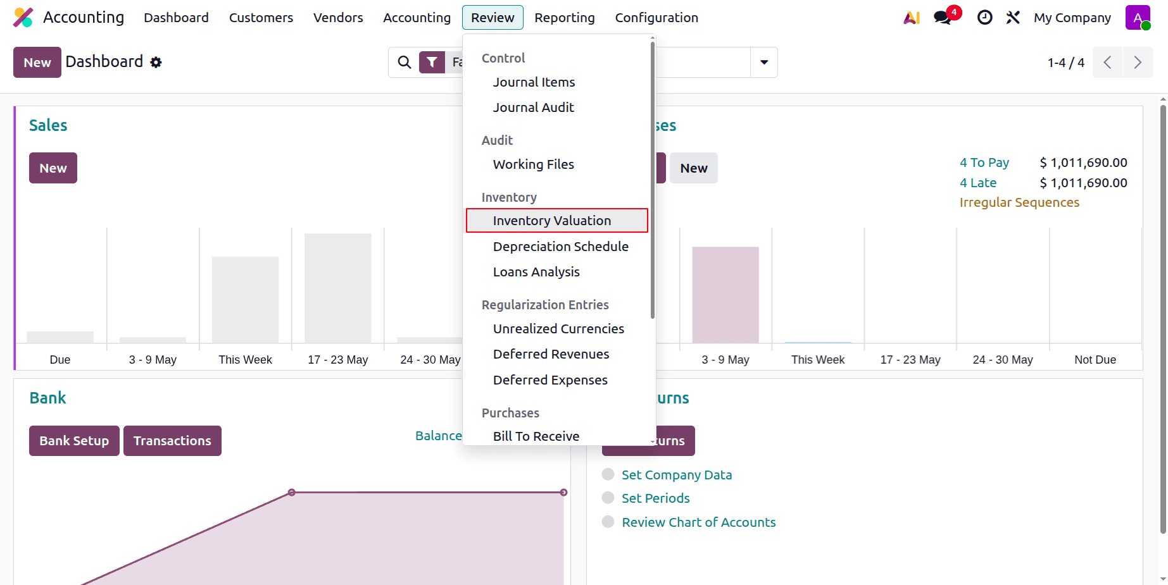
Task: Click Set Company Data step
Action: pyautogui.click(x=677, y=475)
